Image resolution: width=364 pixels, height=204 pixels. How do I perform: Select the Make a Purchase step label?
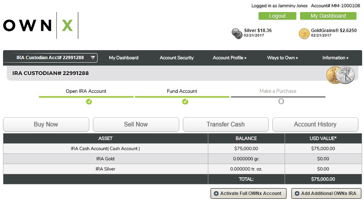278,91
